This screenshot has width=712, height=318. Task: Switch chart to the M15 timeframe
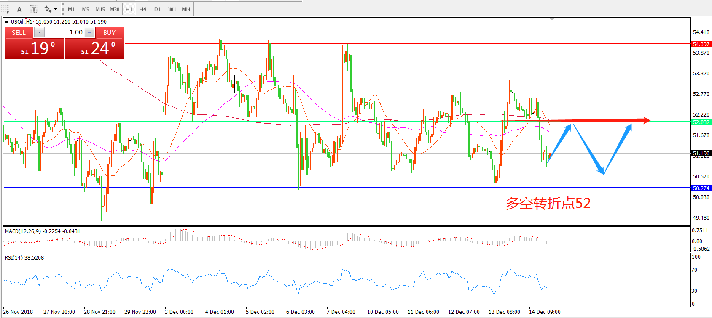[100, 9]
